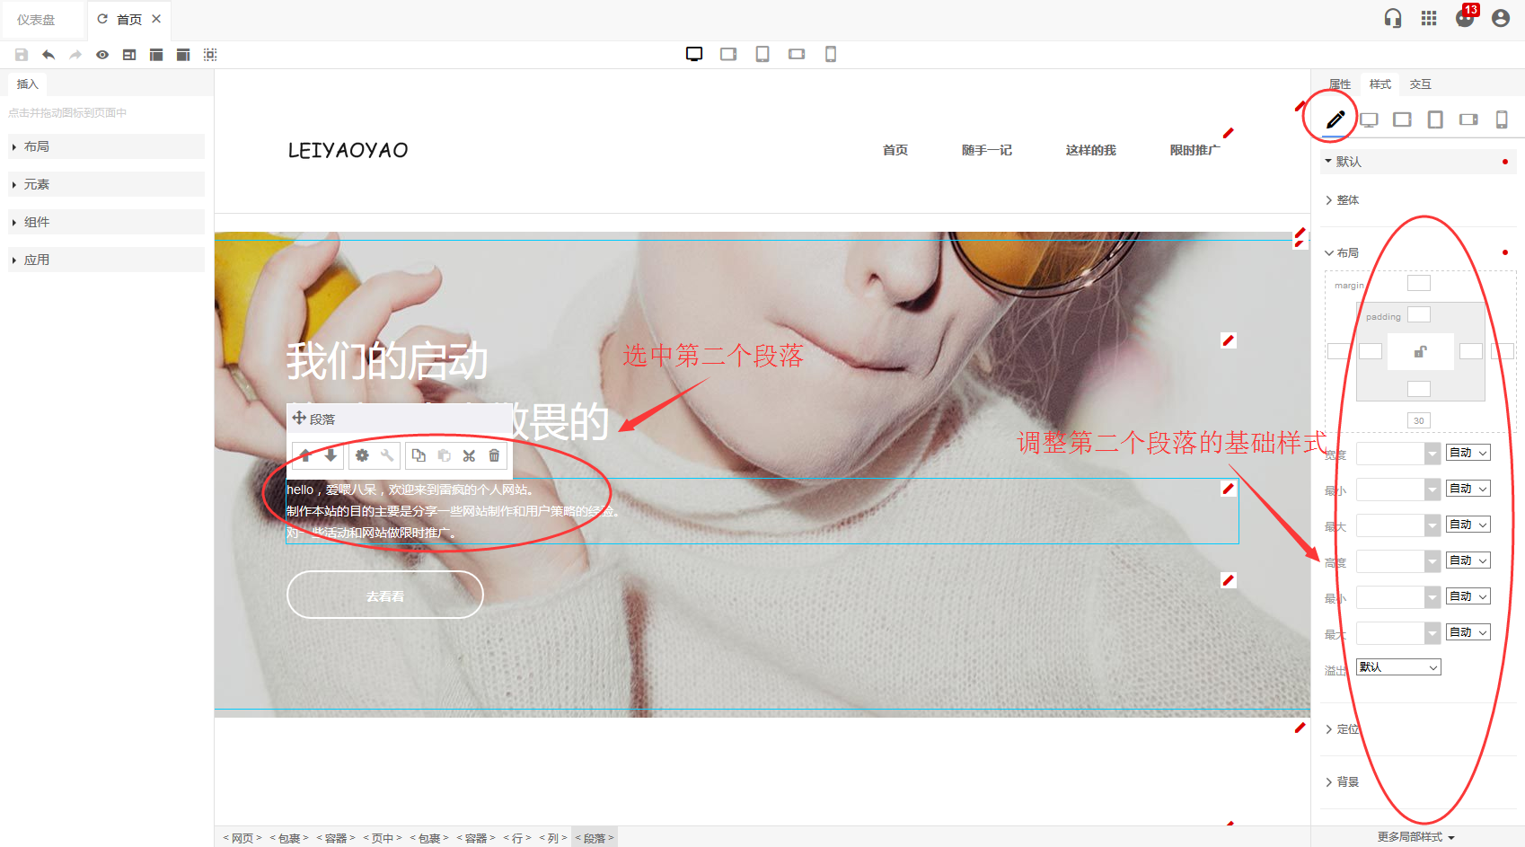Open paragraph settings gear icon
This screenshot has width=1525, height=847.
pyautogui.click(x=362, y=455)
